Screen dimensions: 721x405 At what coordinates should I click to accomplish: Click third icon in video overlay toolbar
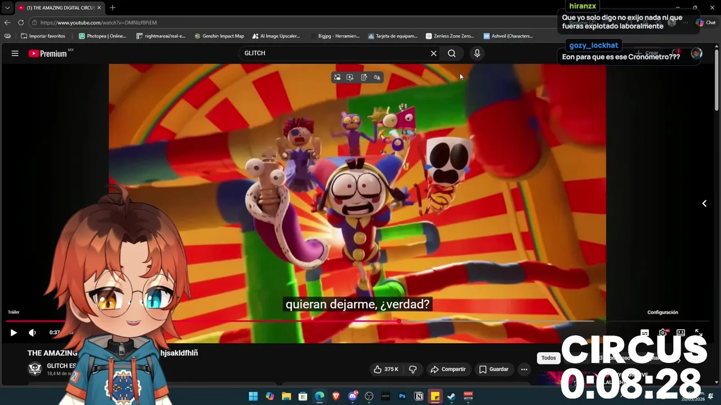coord(364,77)
